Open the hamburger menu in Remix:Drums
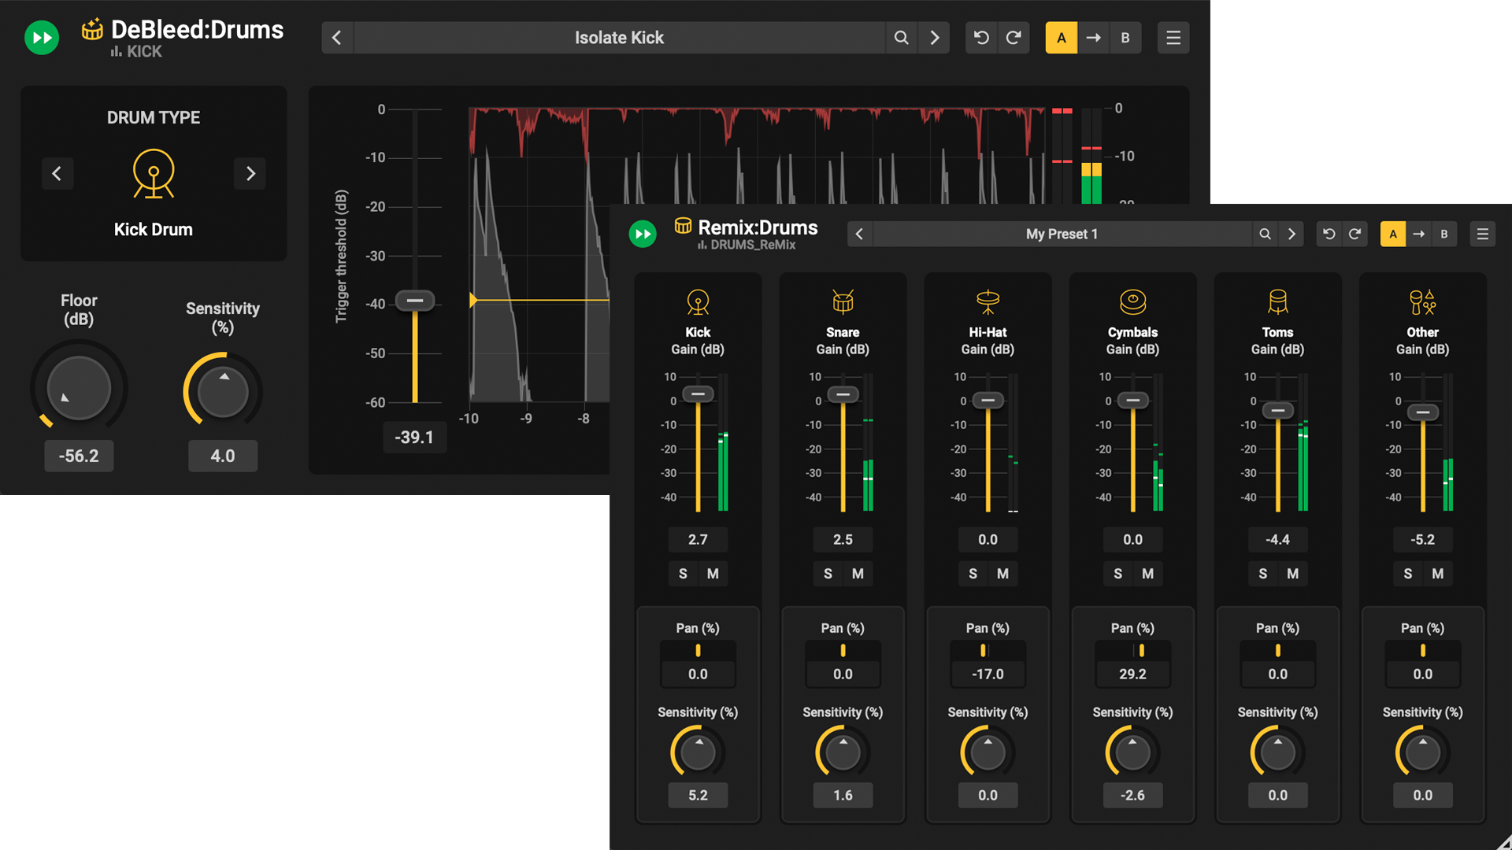Image resolution: width=1512 pixels, height=850 pixels. 1483,234
